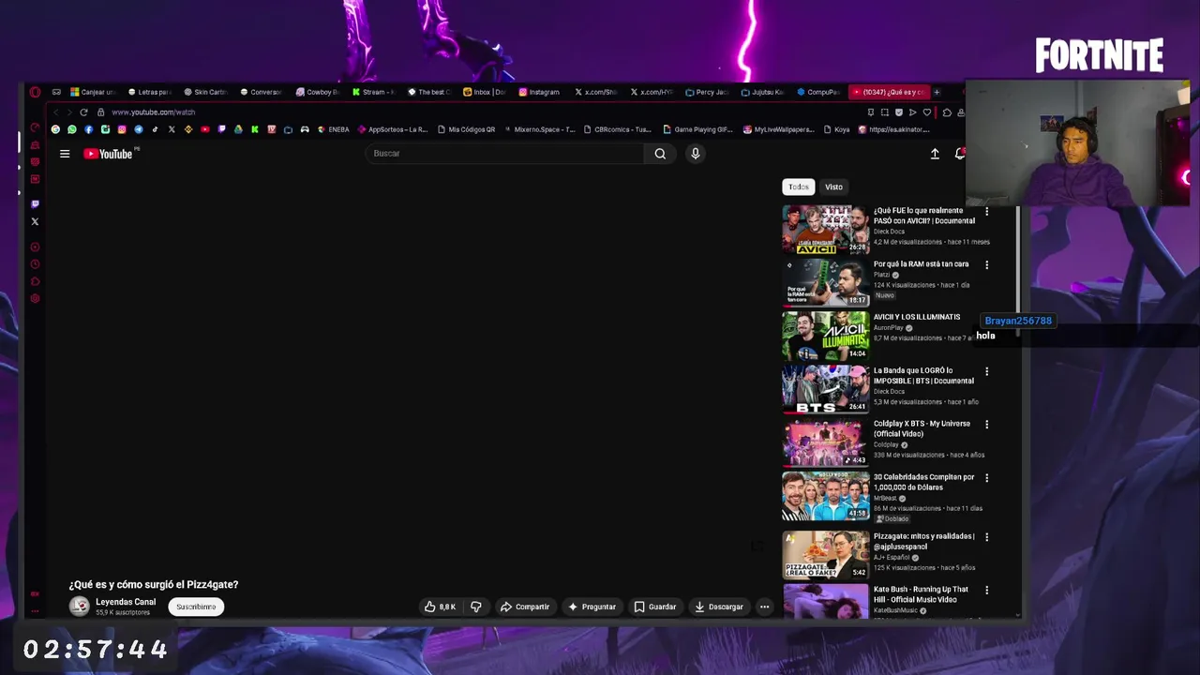Open the ENEBA bookmark
Image resolution: width=1200 pixels, height=675 pixels.
pos(333,129)
